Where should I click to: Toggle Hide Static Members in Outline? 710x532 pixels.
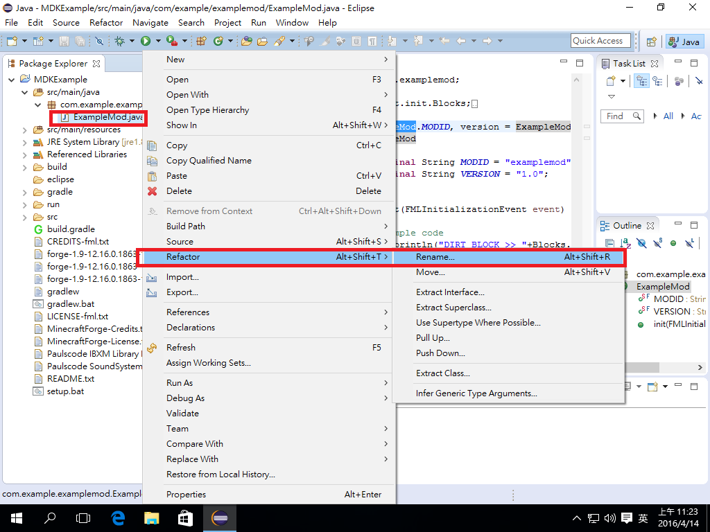pyautogui.click(x=657, y=243)
